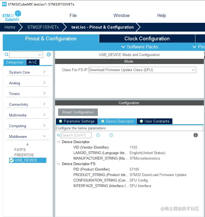Click VID value 1155
The height and width of the screenshot is (217, 205).
[133, 148]
